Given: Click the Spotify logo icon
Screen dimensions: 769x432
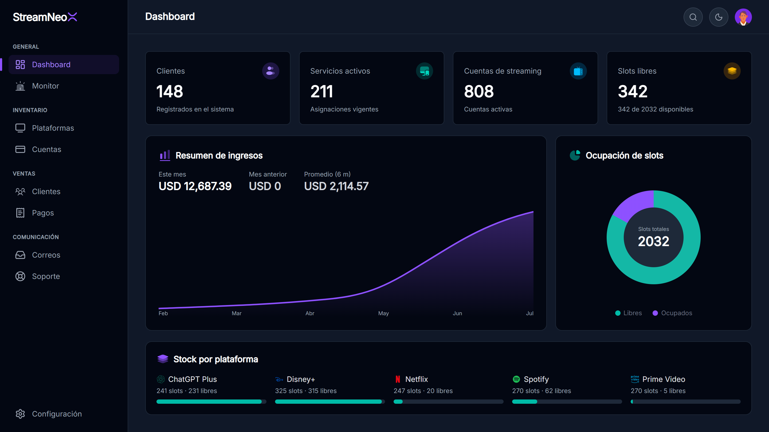Looking at the screenshot, I should 516,379.
